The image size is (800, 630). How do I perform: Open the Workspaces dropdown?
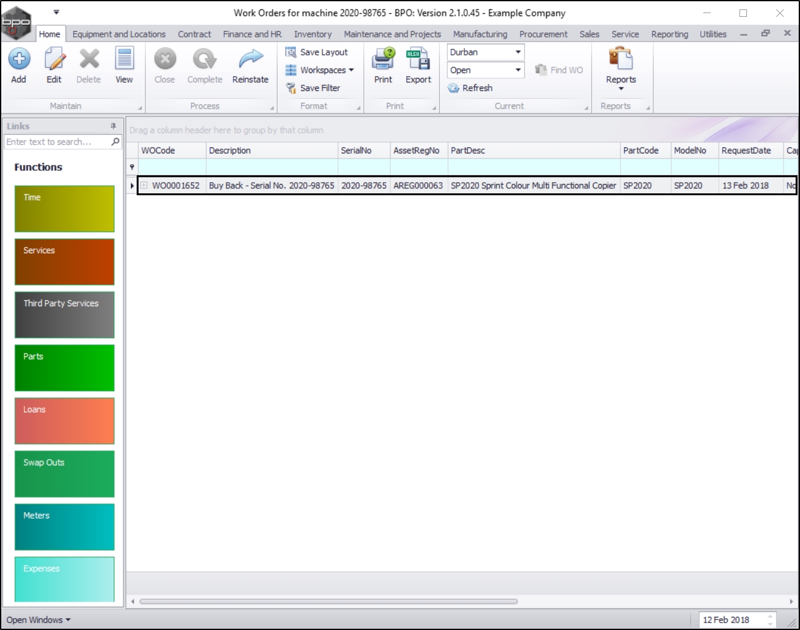coord(320,70)
